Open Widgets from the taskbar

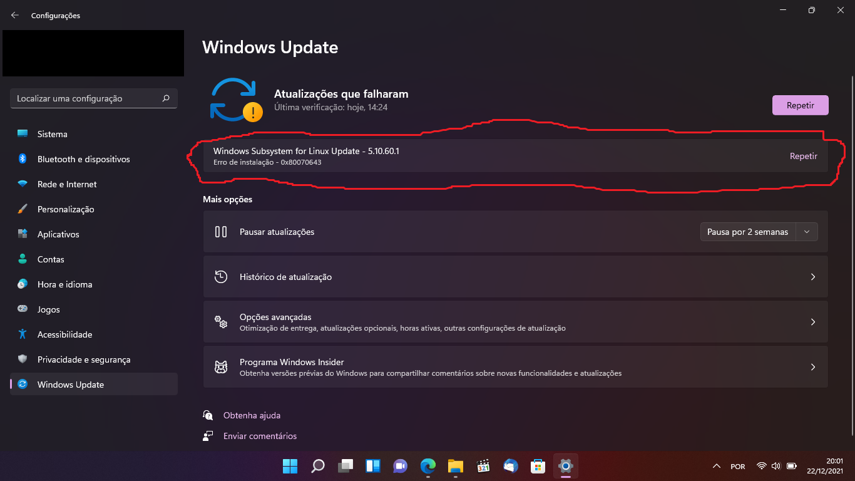(372, 466)
